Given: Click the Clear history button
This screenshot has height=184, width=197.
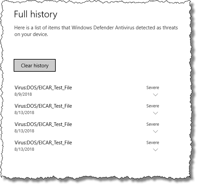Looking at the screenshot, I should coord(35,65).
